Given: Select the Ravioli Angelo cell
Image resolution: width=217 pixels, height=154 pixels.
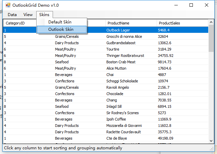Looking at the screenshot, I should click(x=117, y=87).
